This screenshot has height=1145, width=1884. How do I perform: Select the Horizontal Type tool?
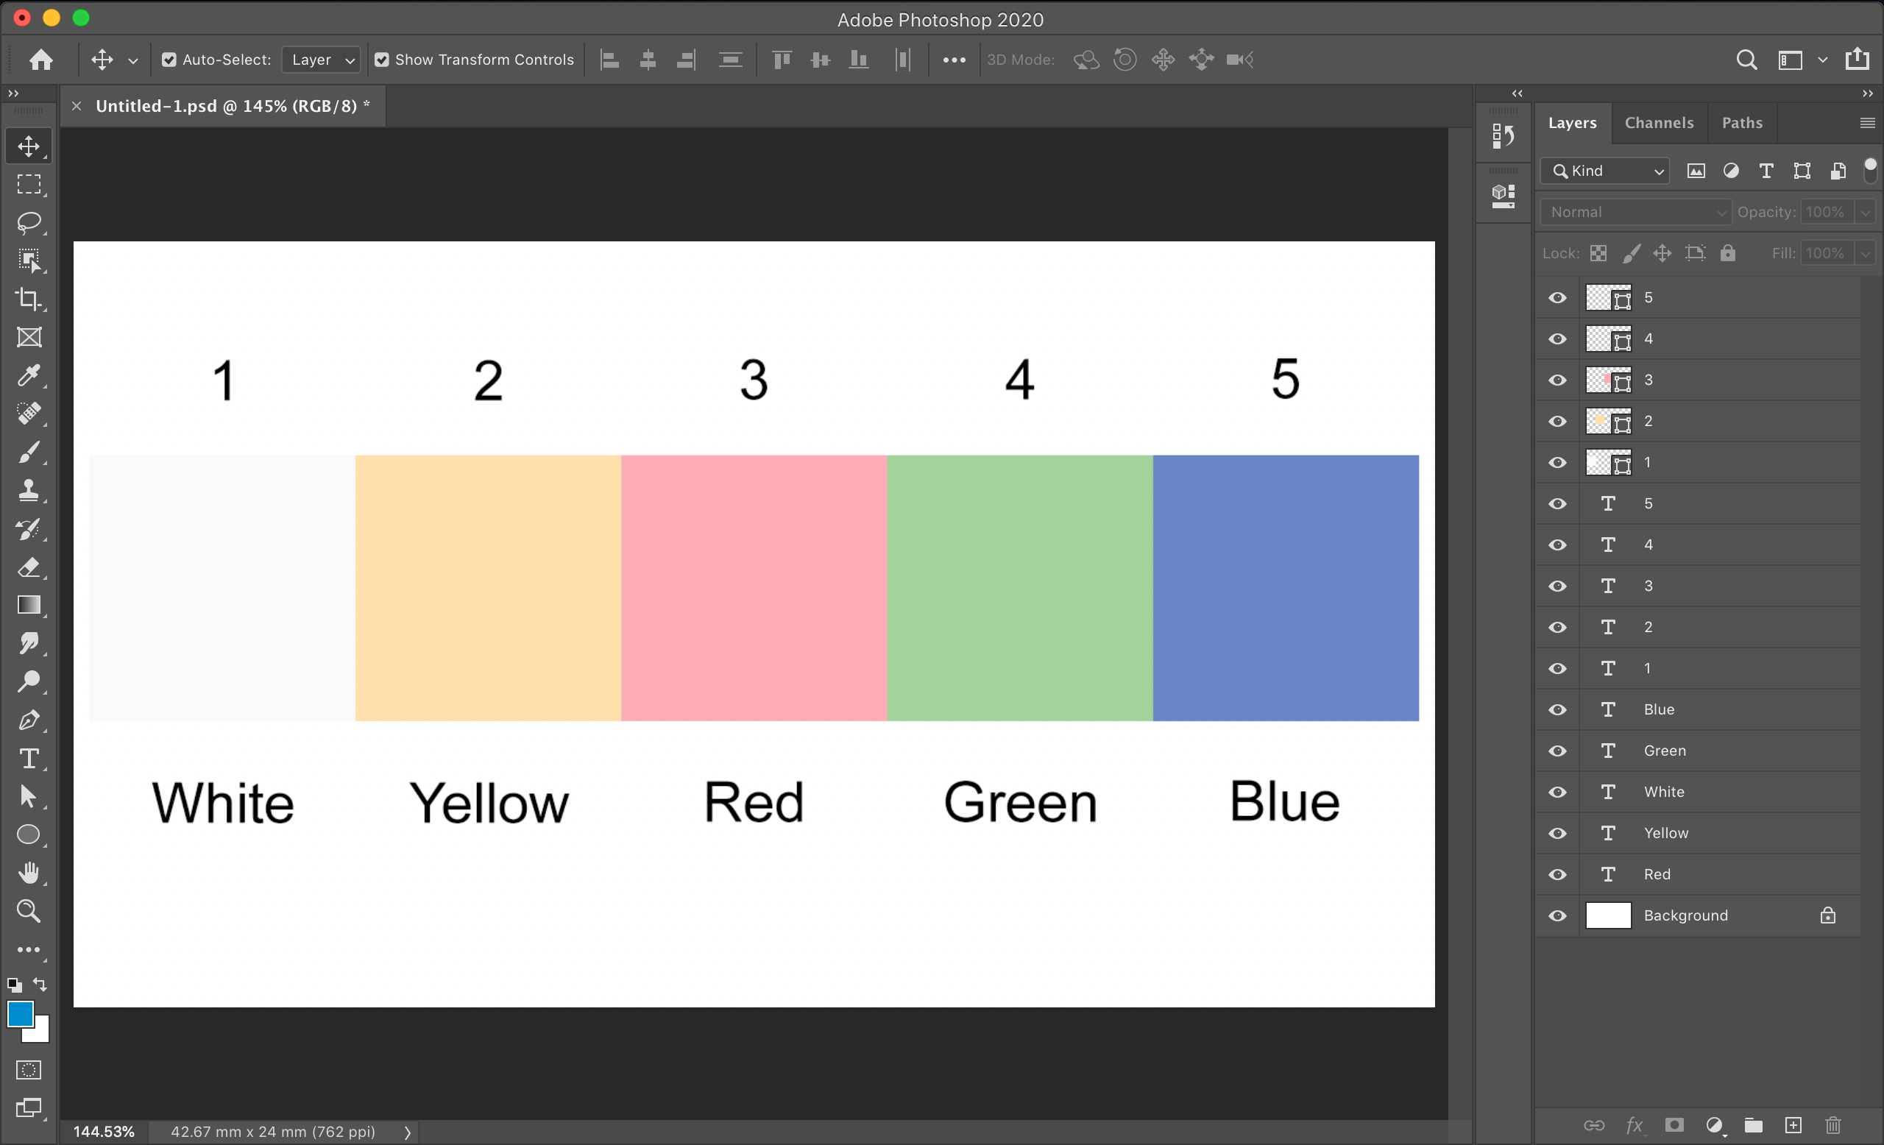pyautogui.click(x=29, y=758)
